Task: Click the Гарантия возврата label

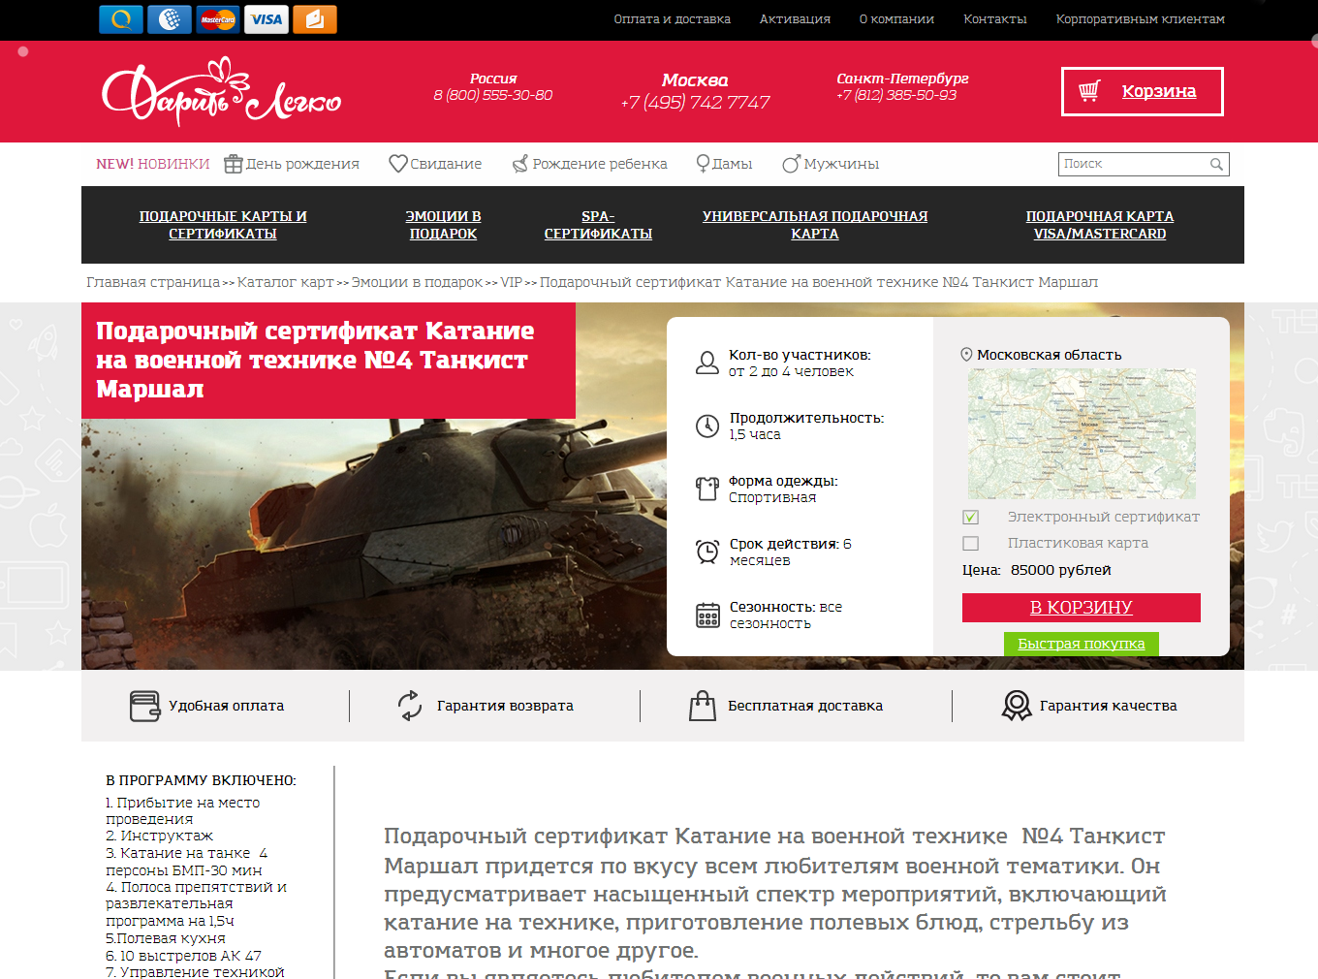Action: (x=505, y=706)
